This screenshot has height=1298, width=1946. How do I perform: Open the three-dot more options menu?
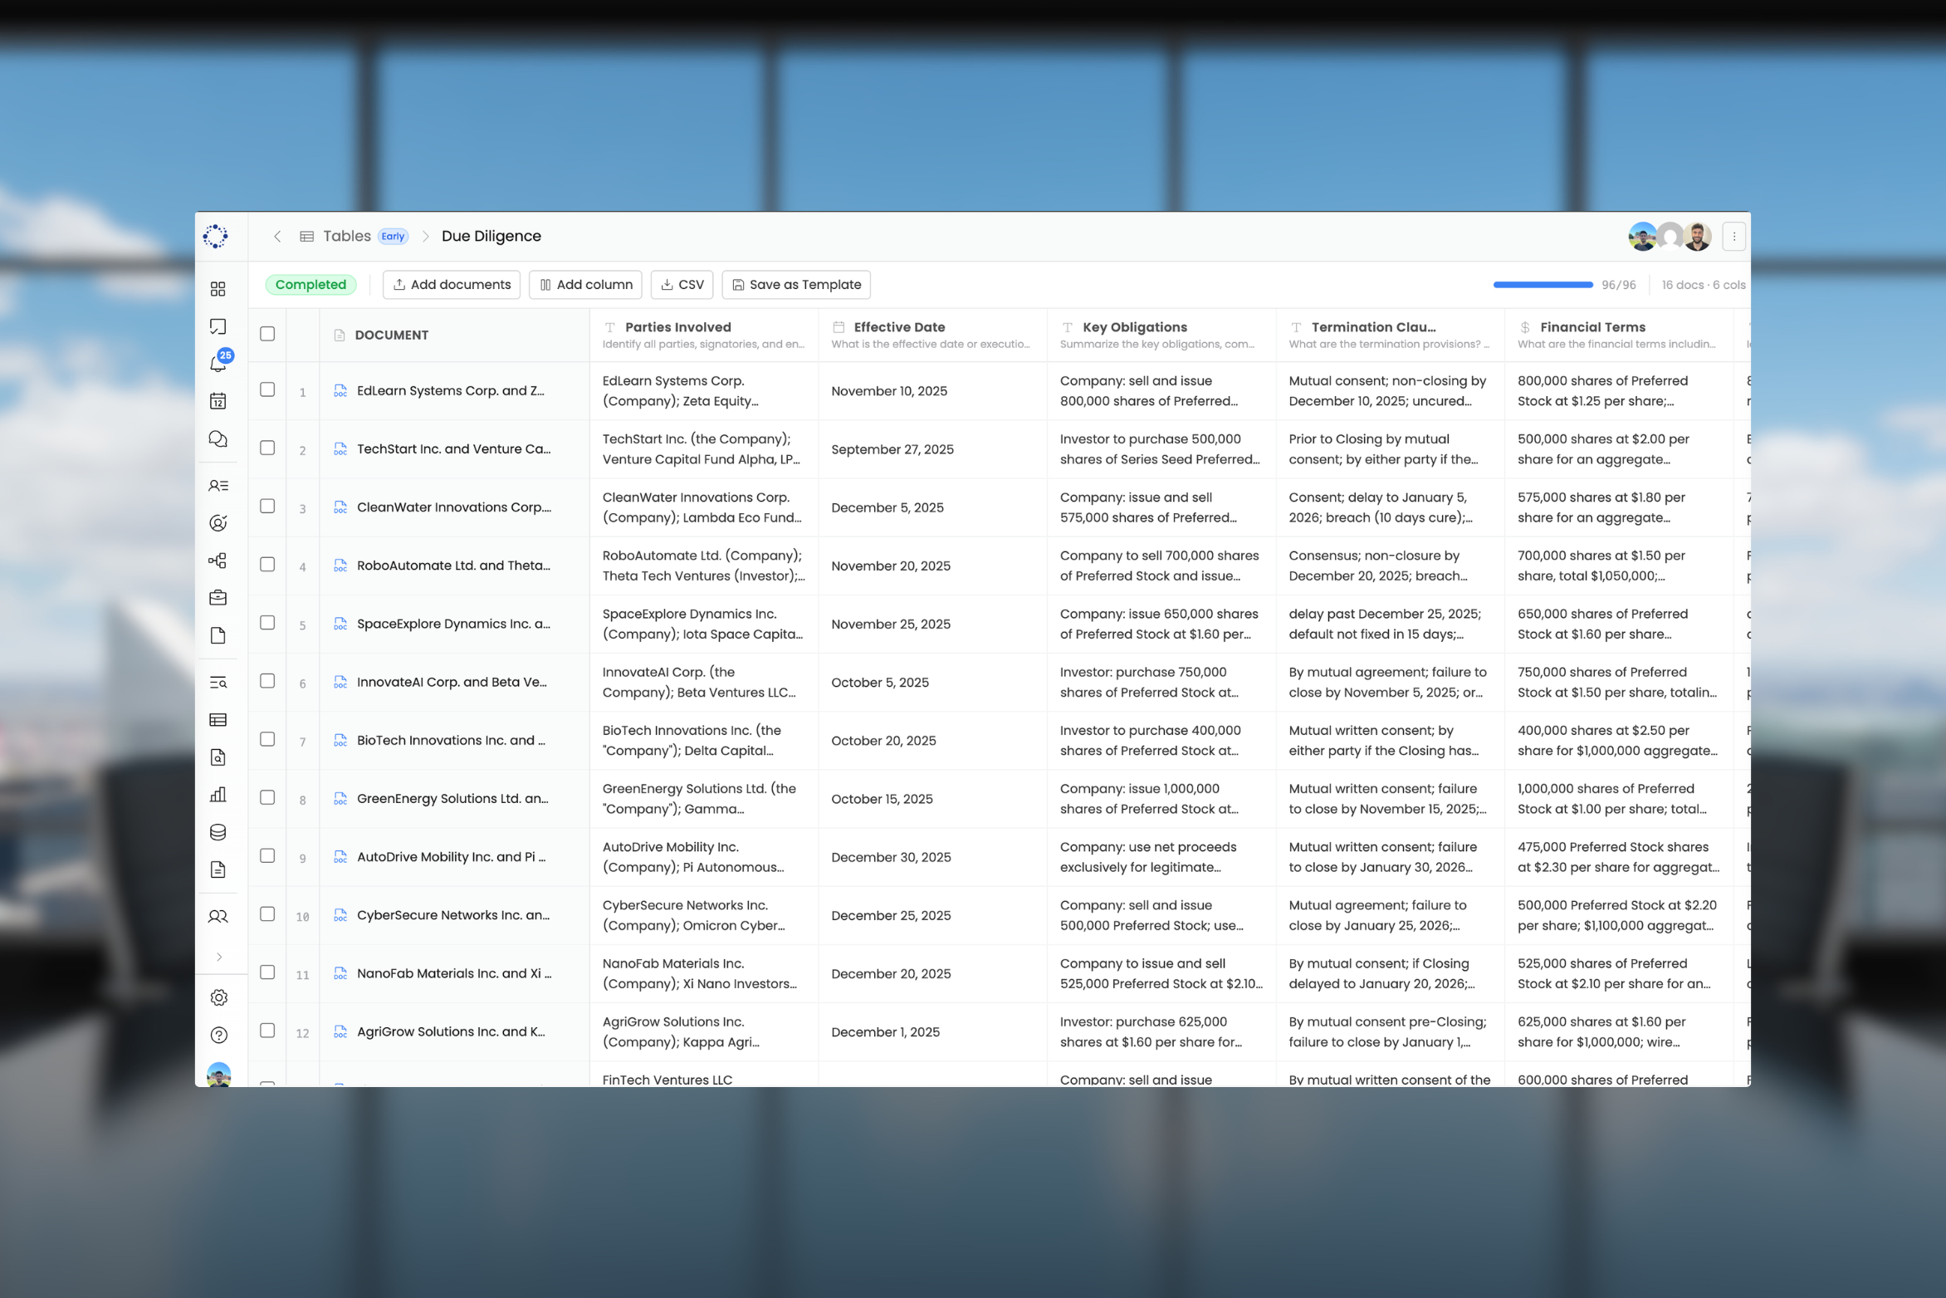pyautogui.click(x=1733, y=237)
